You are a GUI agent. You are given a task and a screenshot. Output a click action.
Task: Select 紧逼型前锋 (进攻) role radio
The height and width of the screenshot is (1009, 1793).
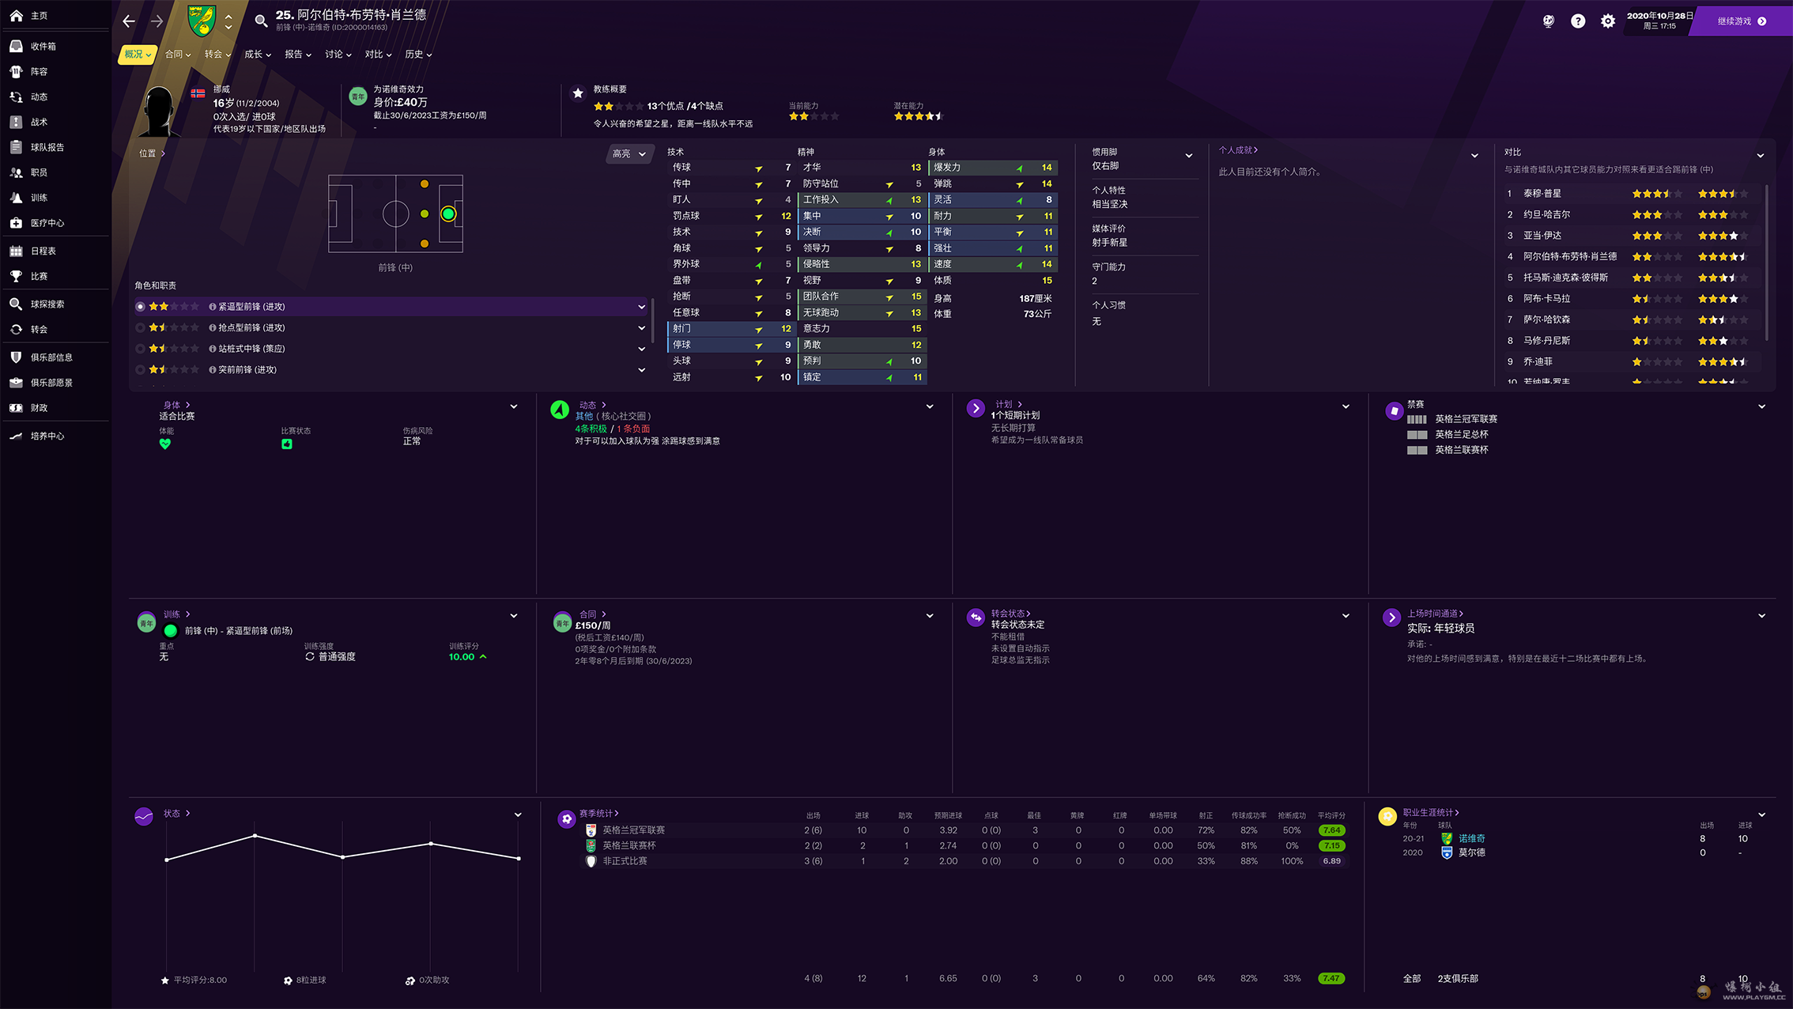tap(140, 307)
